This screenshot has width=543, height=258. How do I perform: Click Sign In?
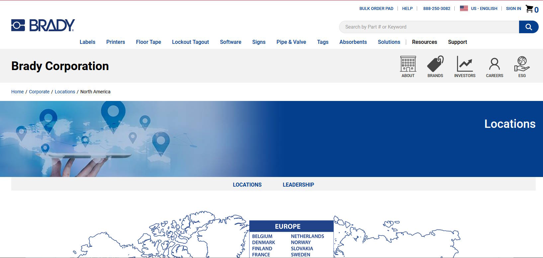(x=513, y=9)
